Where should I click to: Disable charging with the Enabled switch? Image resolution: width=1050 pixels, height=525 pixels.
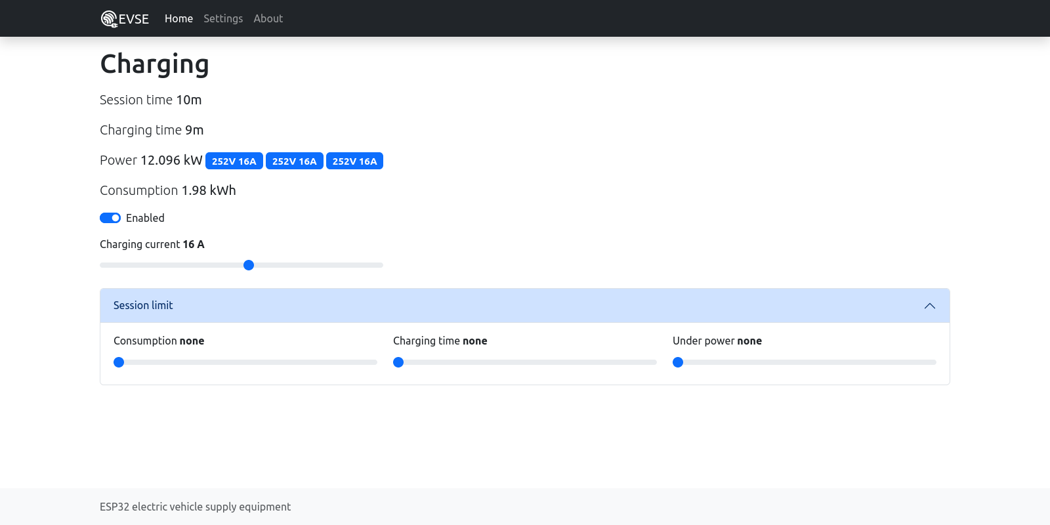click(x=110, y=218)
